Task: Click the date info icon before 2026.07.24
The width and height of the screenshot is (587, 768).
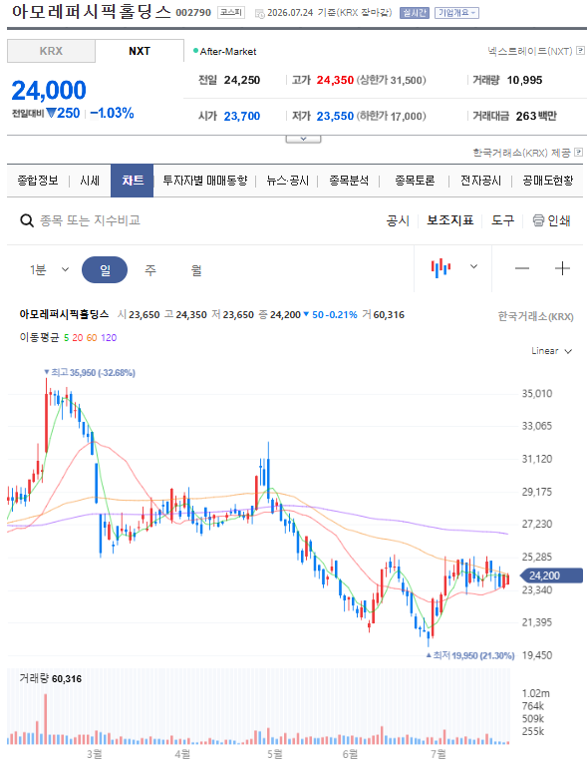Action: 260,13
